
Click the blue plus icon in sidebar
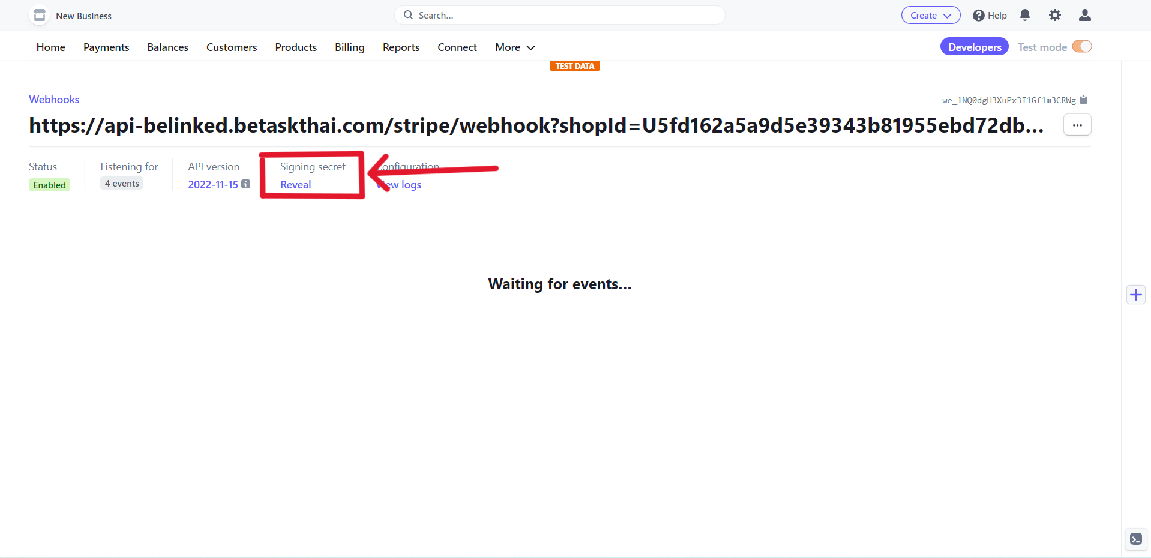coord(1135,295)
